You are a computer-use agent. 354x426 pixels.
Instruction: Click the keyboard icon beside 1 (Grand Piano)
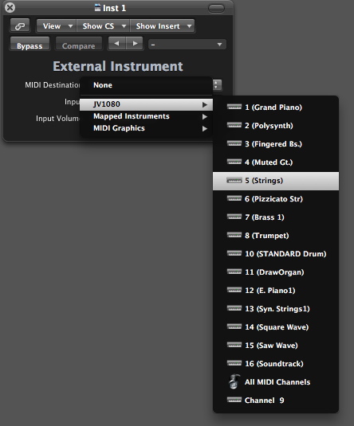coord(234,107)
